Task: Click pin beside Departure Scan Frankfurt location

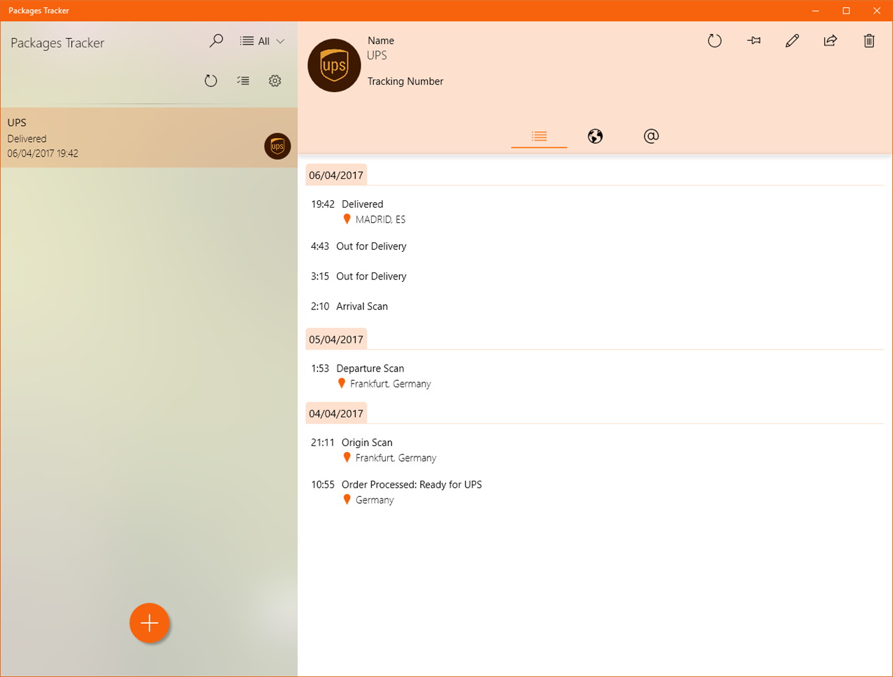Action: 342,384
